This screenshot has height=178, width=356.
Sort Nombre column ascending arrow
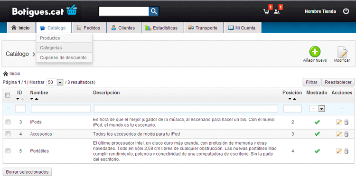point(37,99)
